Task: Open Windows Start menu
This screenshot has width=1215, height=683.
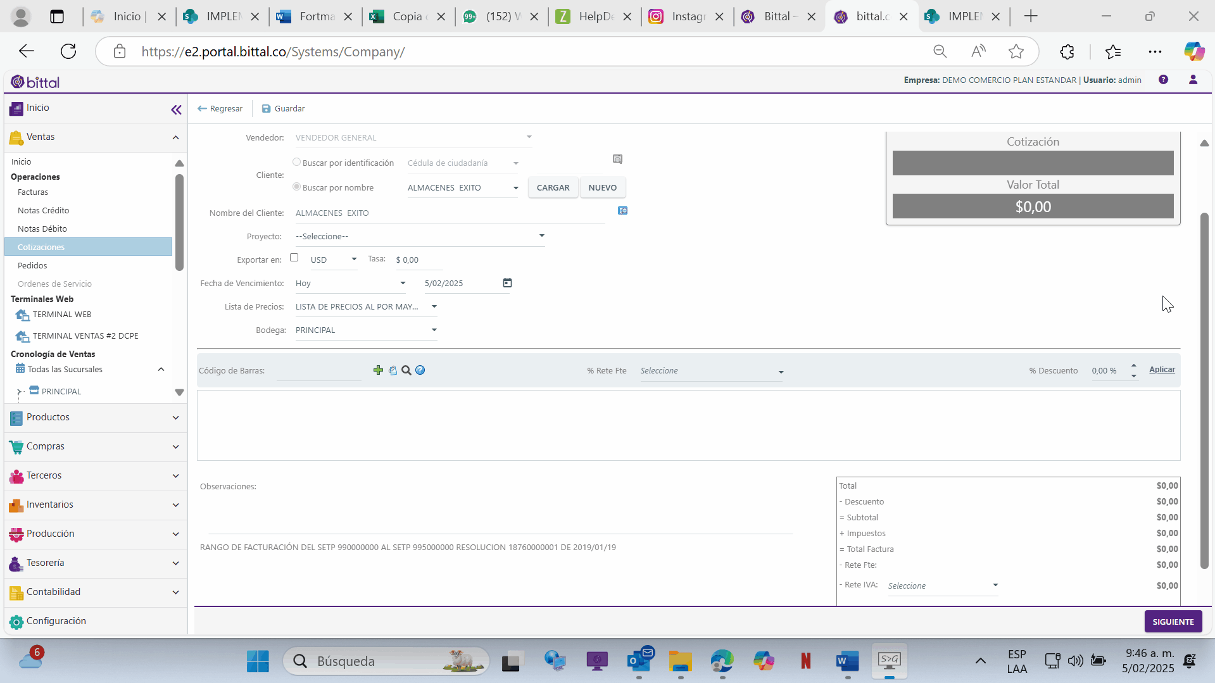Action: (x=258, y=661)
